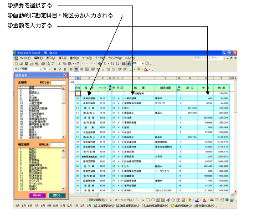Toggle Bold formatting button
The height and width of the screenshot is (219, 277).
click(55, 69)
